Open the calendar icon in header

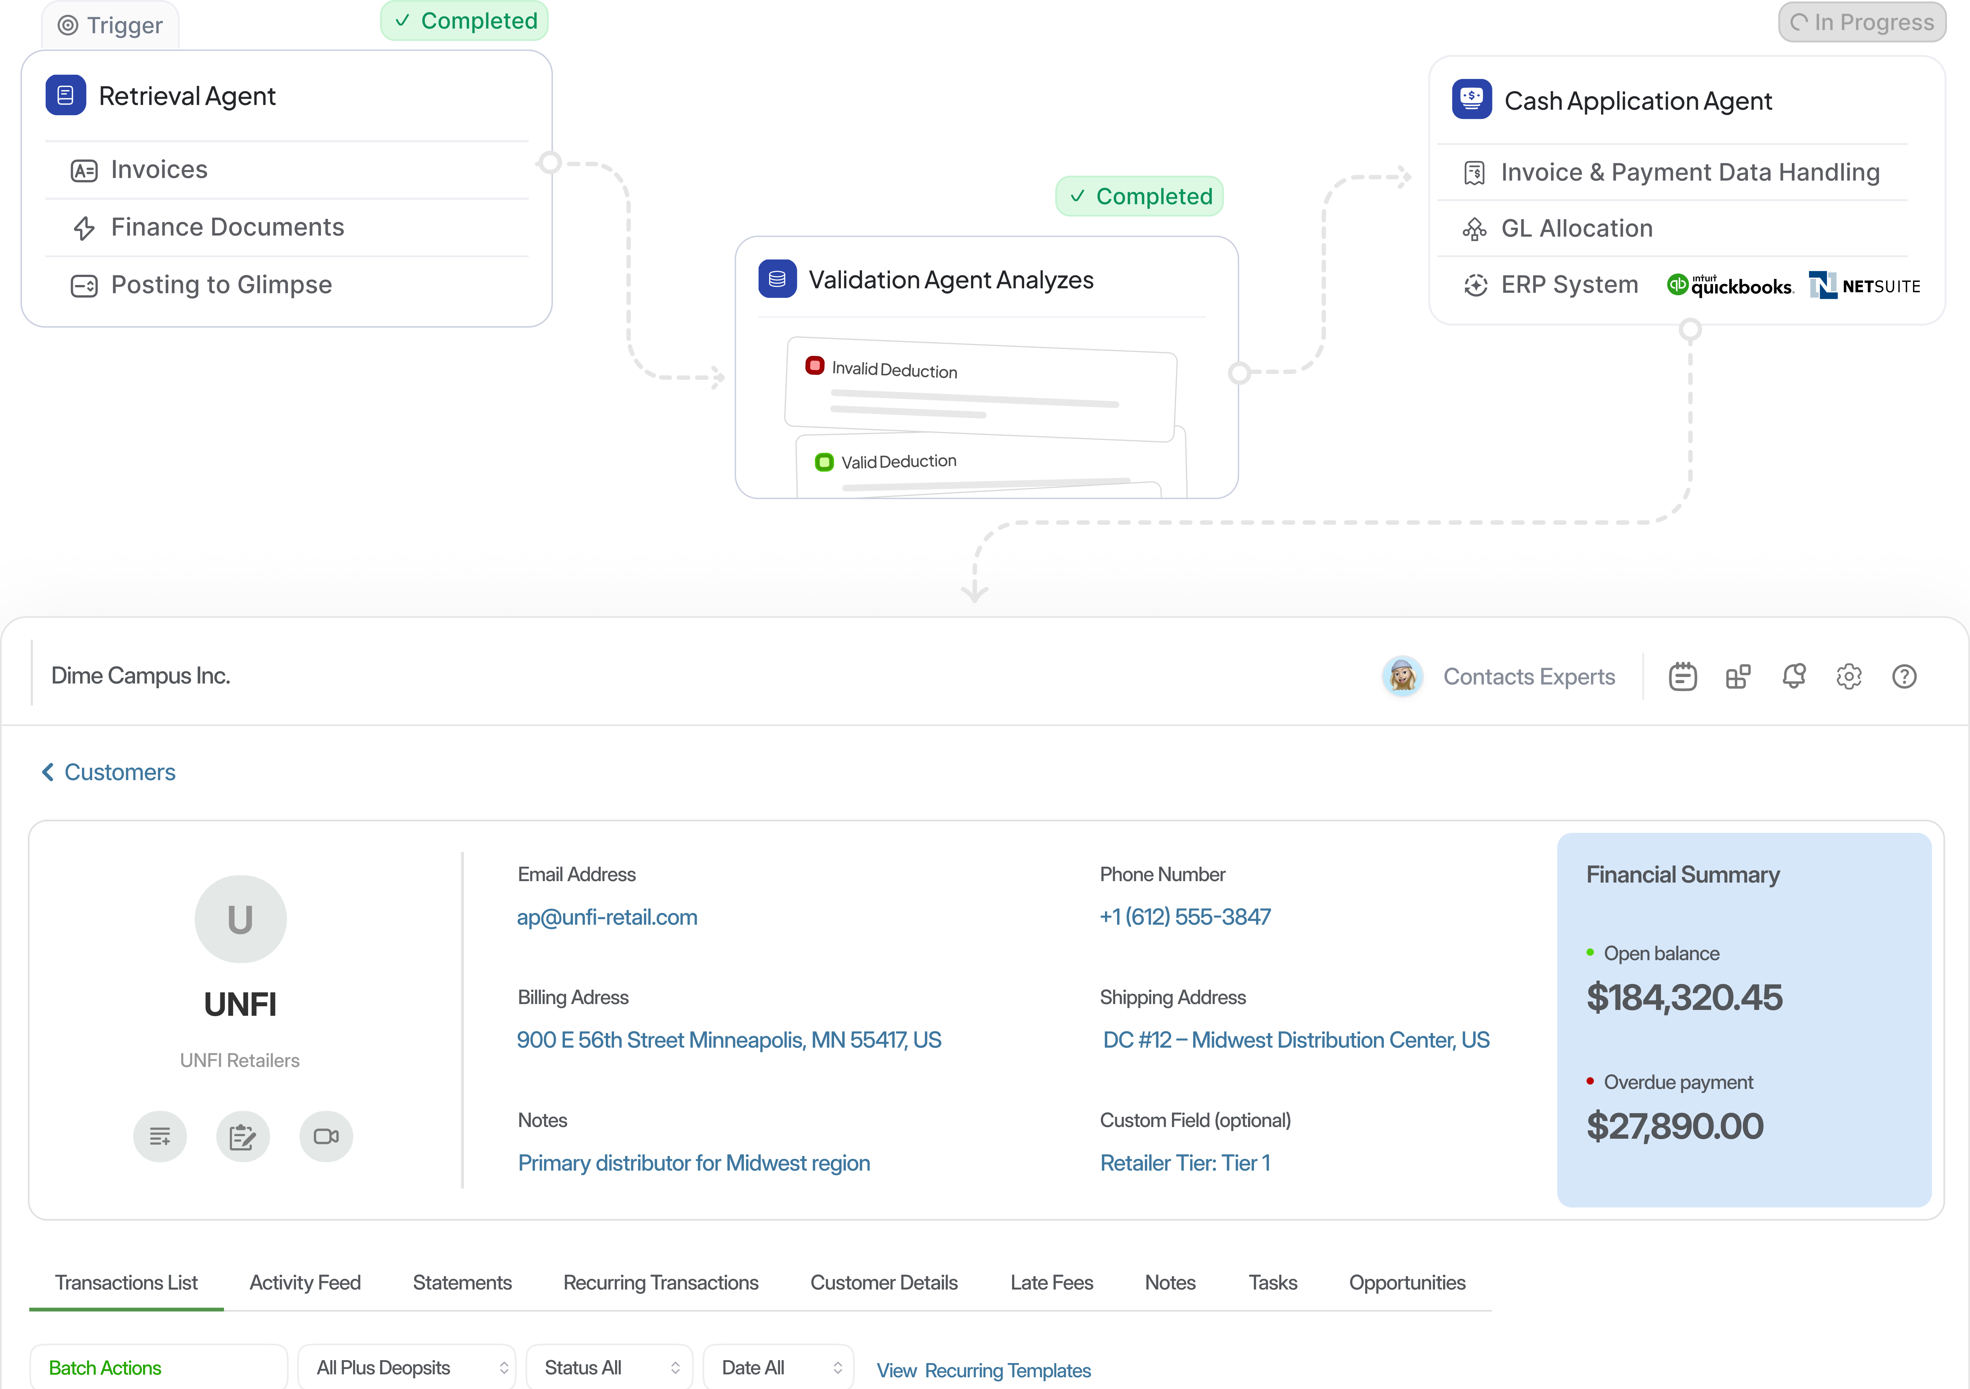pyautogui.click(x=1682, y=677)
